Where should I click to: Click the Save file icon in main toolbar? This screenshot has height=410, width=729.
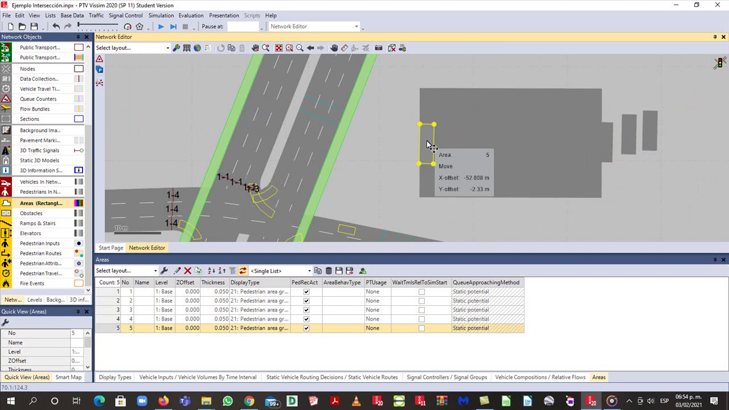click(34, 26)
